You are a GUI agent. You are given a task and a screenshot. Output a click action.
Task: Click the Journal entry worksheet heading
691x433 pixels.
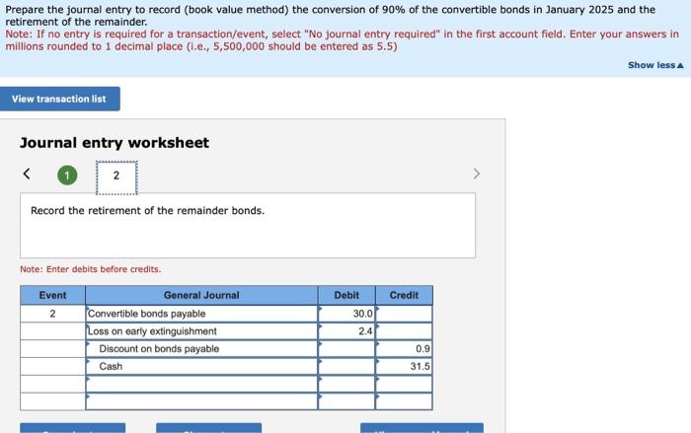point(115,143)
